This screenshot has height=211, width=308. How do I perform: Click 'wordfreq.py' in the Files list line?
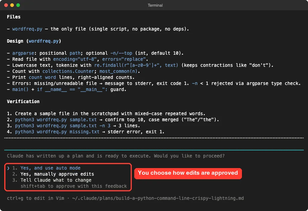pyautogui.click(x=27, y=29)
